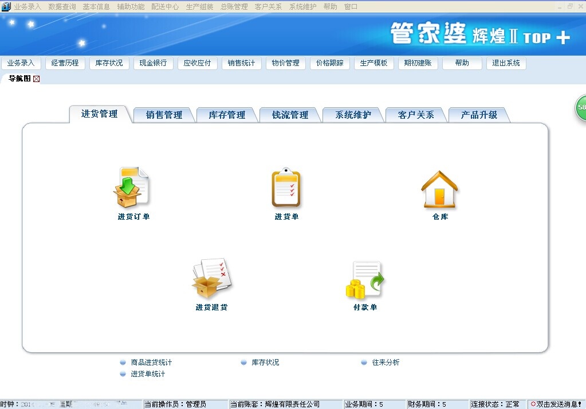Click the 现金银行 toolbar button

click(x=153, y=63)
